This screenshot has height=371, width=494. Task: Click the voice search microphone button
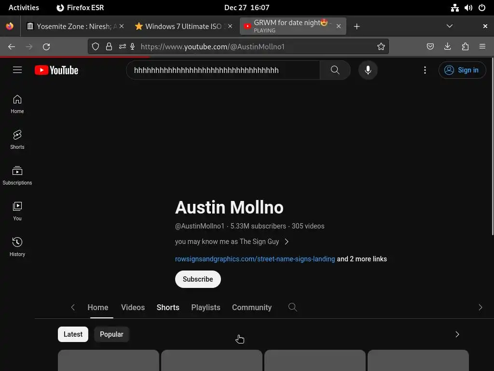coord(368,70)
